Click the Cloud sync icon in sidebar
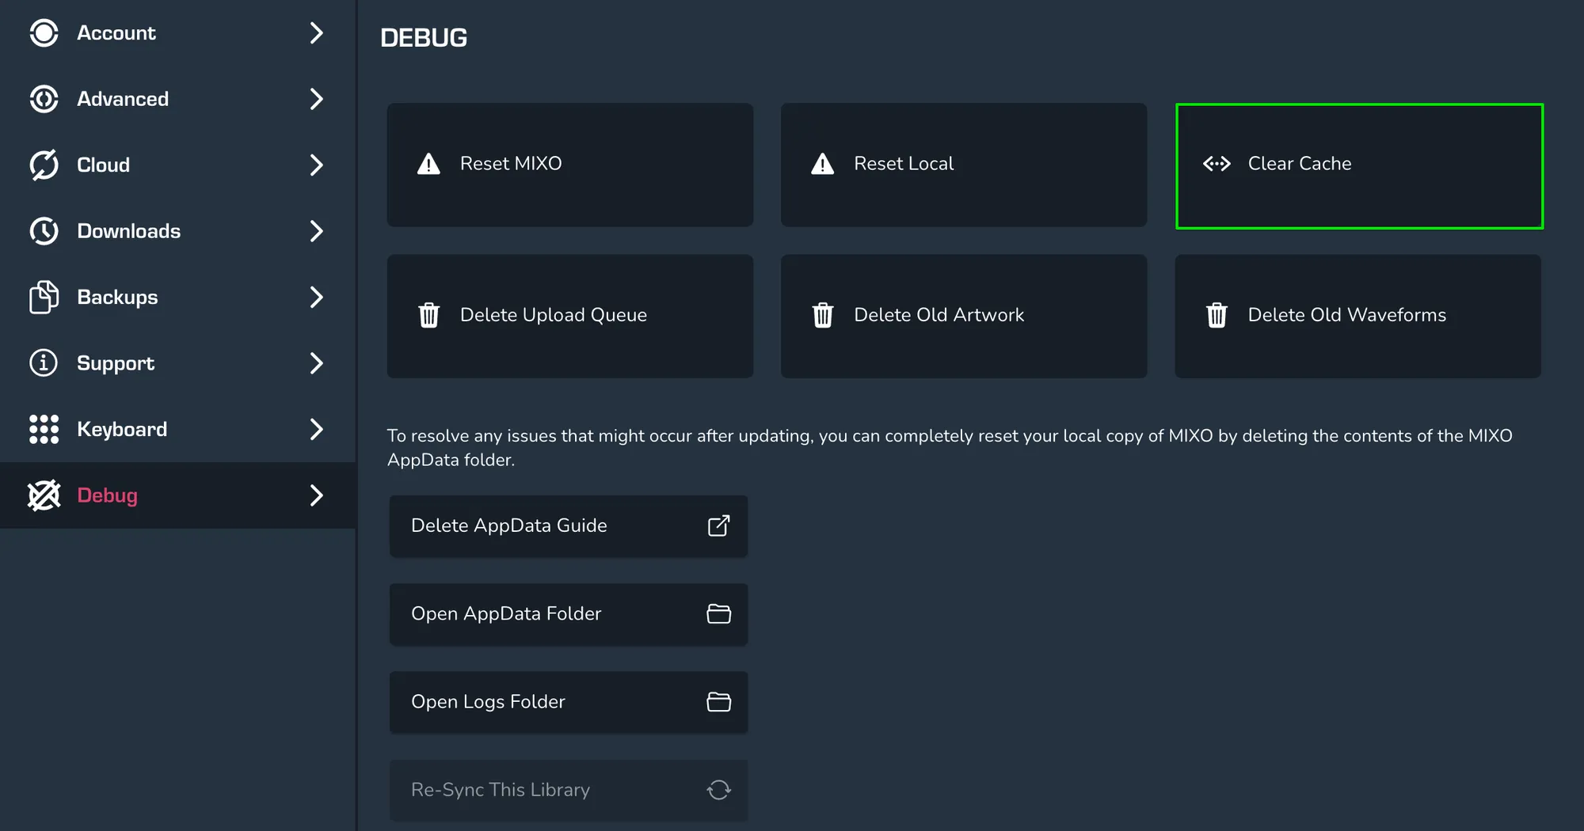 (x=44, y=165)
